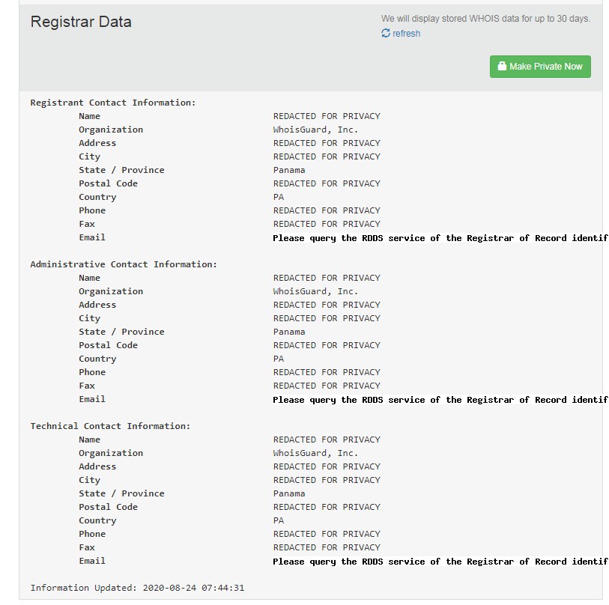
Task: Click the lock icon on the green button
Action: (502, 67)
